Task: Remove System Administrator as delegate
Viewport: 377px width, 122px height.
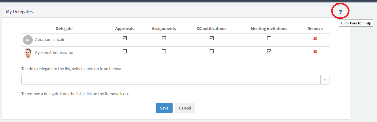Action: pos(315,52)
